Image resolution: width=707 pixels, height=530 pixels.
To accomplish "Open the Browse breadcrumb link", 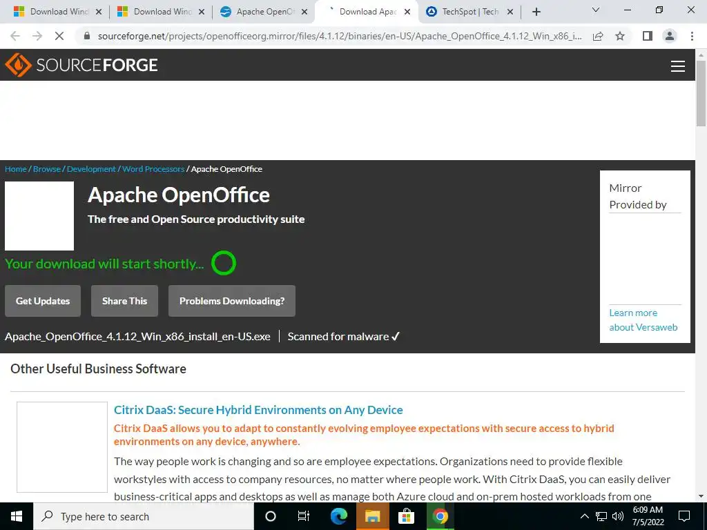I will click(x=46, y=169).
